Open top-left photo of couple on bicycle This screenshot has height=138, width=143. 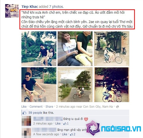[x=39, y=49]
